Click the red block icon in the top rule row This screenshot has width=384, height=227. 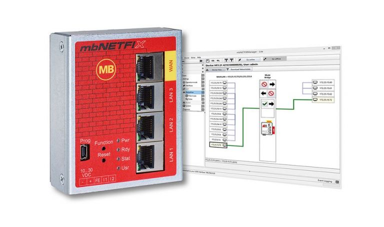pyautogui.click(x=264, y=84)
